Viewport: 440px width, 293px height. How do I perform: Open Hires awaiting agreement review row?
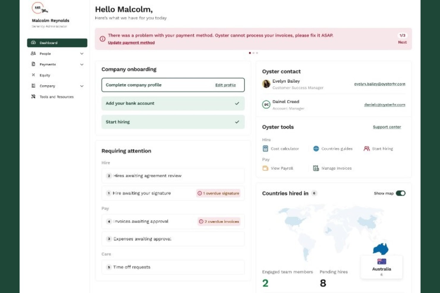coord(173,176)
